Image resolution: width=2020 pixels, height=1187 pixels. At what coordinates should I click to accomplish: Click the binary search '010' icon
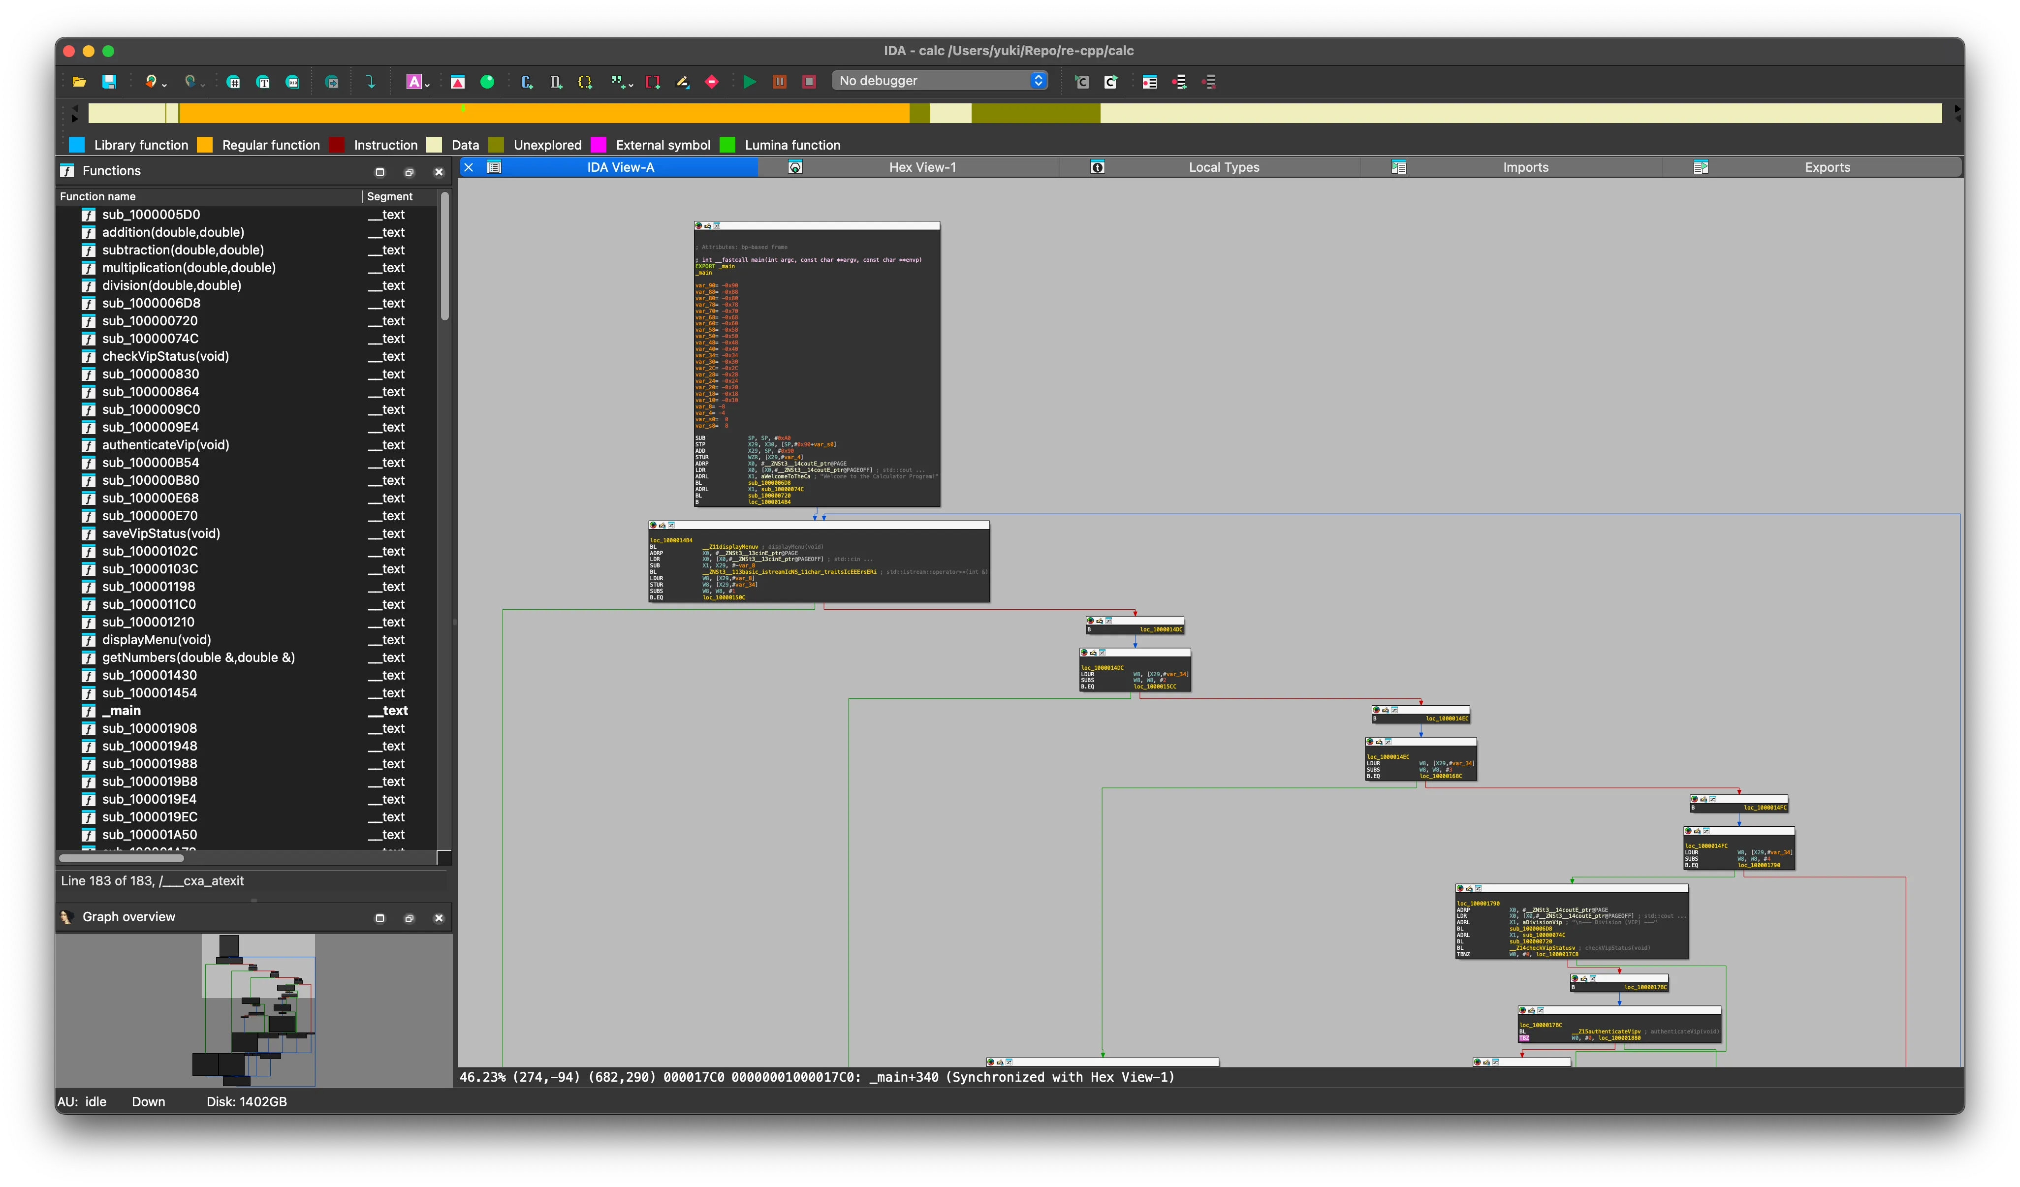pyautogui.click(x=292, y=82)
